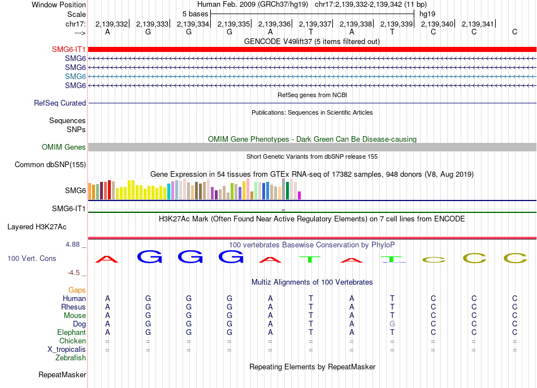Select the black SMG6-IT1 GTEx expression label
Screen dimensions: 537x388
coord(68,209)
